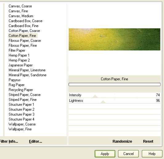
Task: Select Mineral Paper, Sandstone
Action: (x=27, y=75)
